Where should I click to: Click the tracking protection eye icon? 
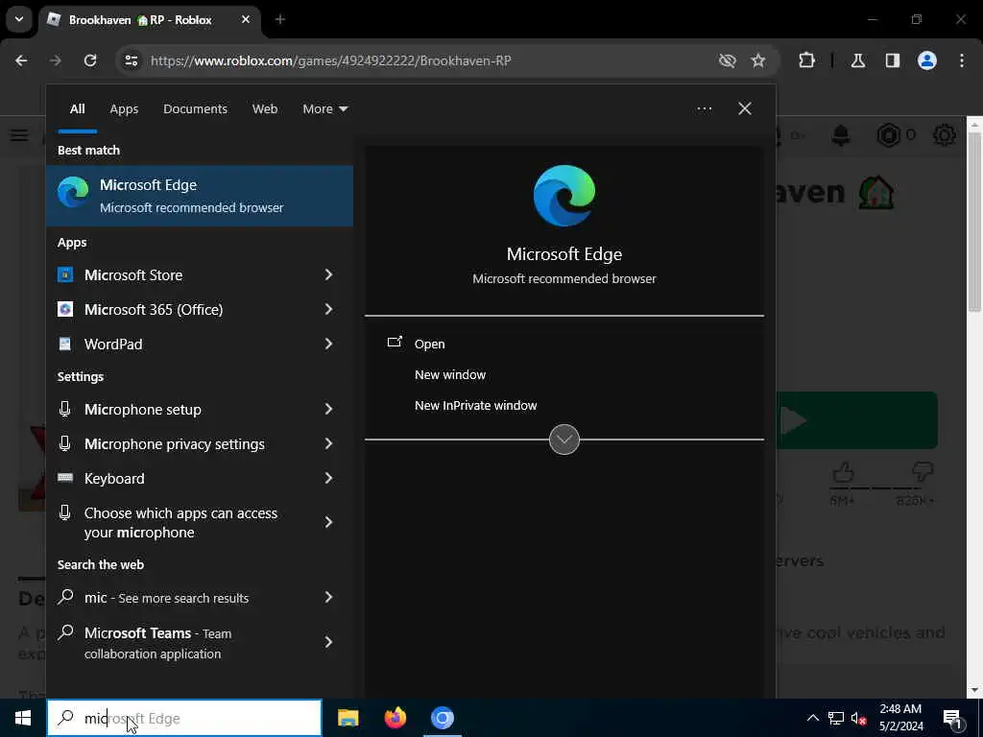coord(728,60)
